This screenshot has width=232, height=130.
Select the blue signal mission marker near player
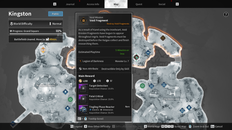[148, 53]
